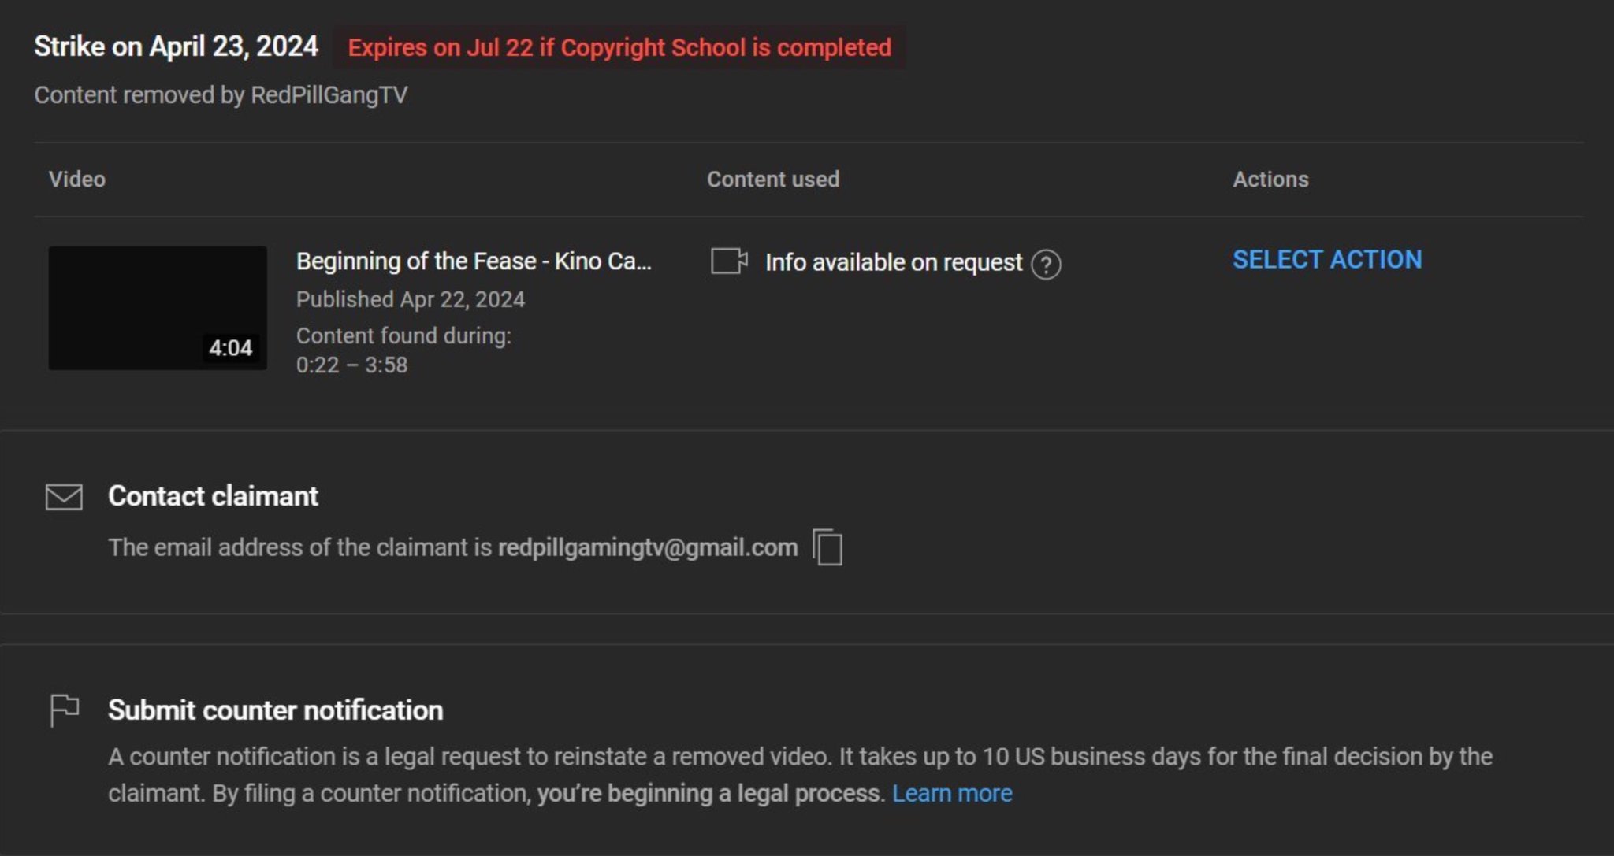
Task: Click Content removed by RedPillGangTV text
Action: 221,95
